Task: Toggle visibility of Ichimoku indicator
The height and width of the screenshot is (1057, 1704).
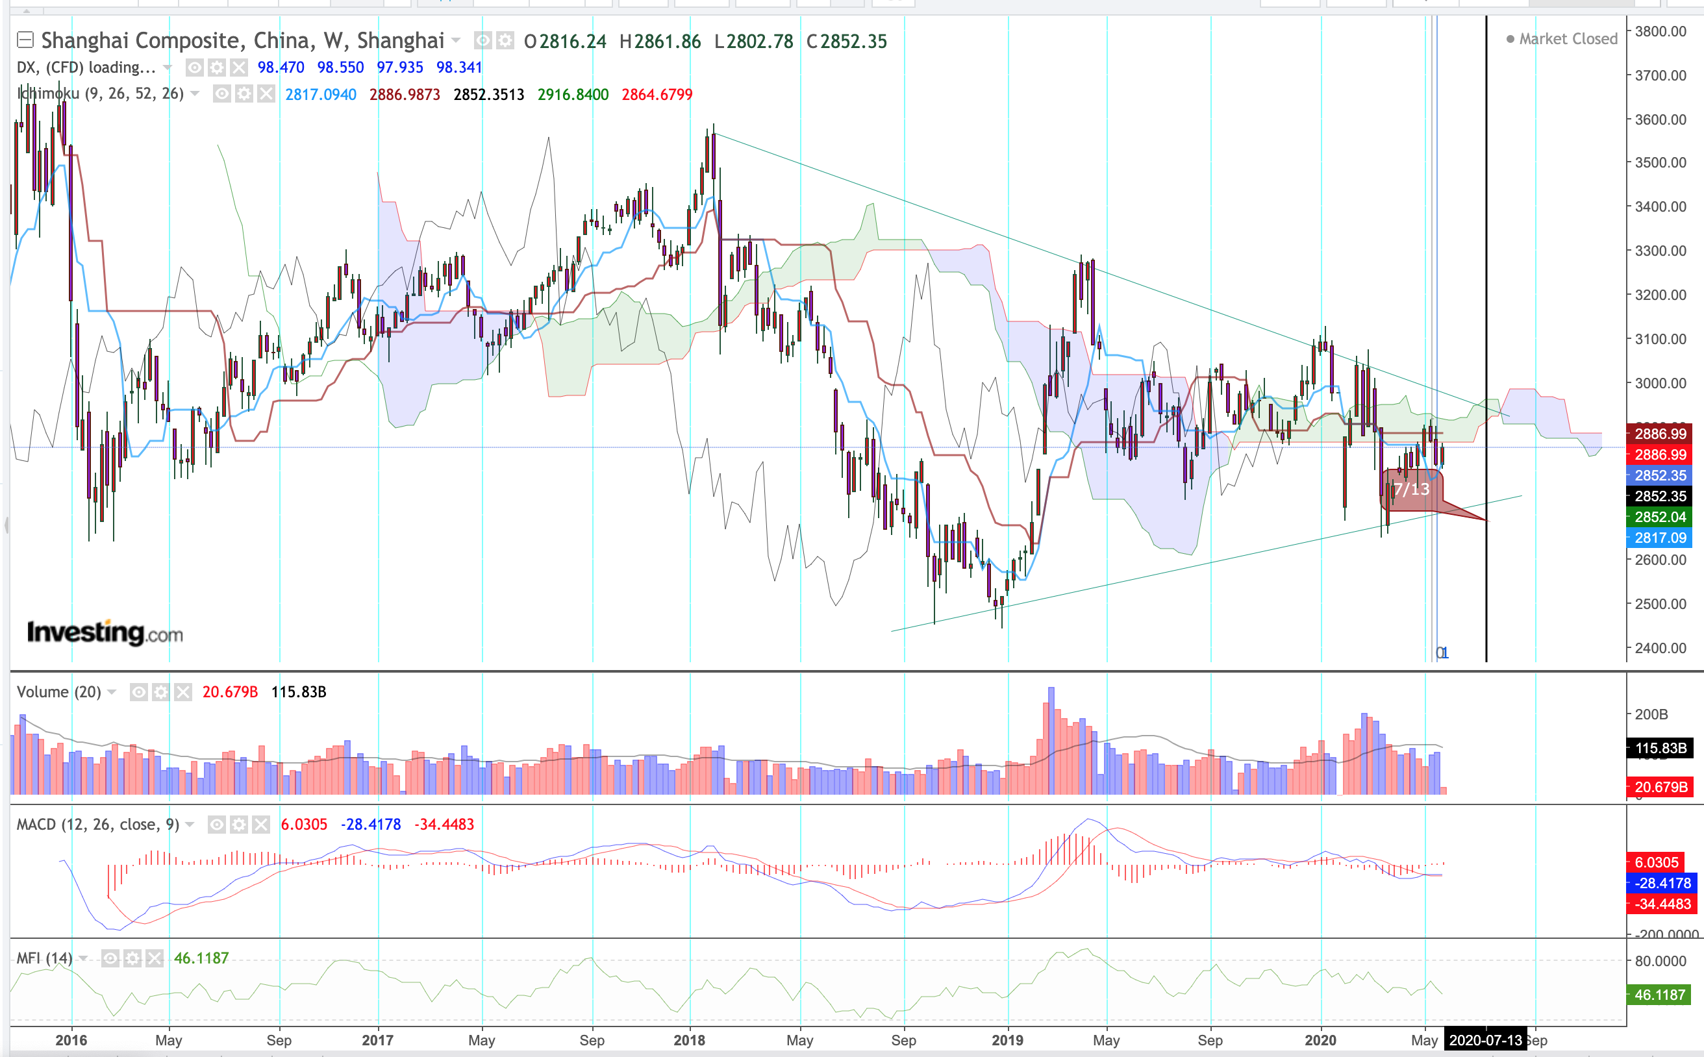Action: point(221,93)
